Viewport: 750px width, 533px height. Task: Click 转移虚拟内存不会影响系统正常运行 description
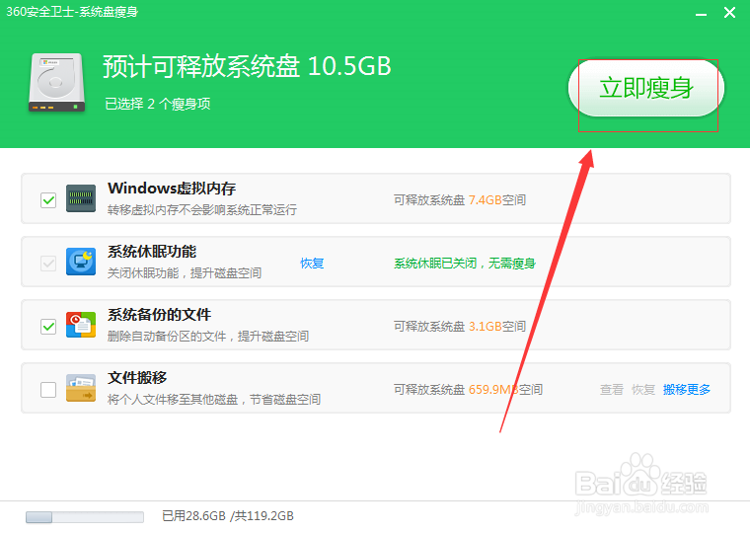pyautogui.click(x=202, y=209)
